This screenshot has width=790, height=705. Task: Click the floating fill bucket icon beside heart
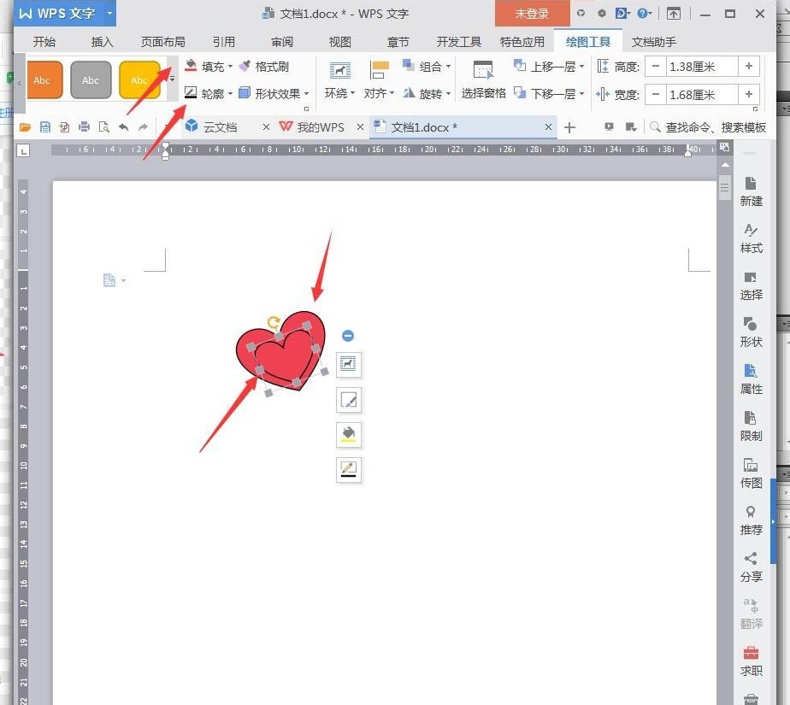tap(348, 435)
